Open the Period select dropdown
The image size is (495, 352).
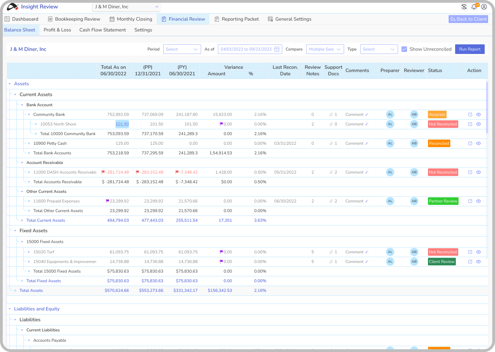(x=182, y=49)
